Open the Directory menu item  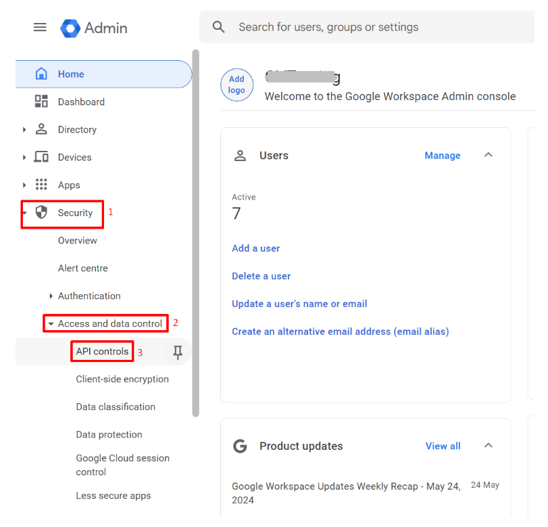(77, 129)
